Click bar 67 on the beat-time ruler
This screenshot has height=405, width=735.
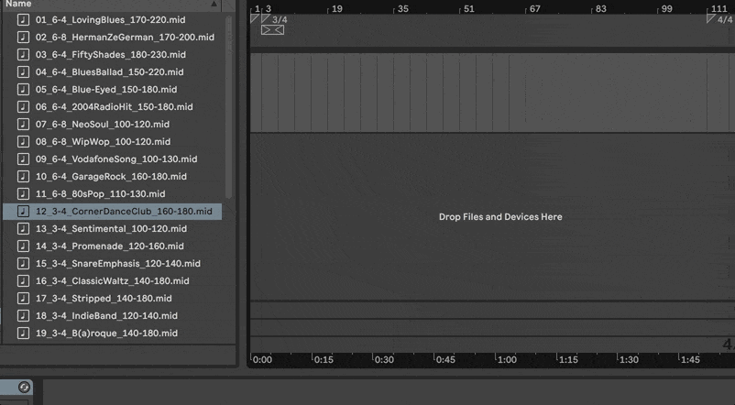535,9
